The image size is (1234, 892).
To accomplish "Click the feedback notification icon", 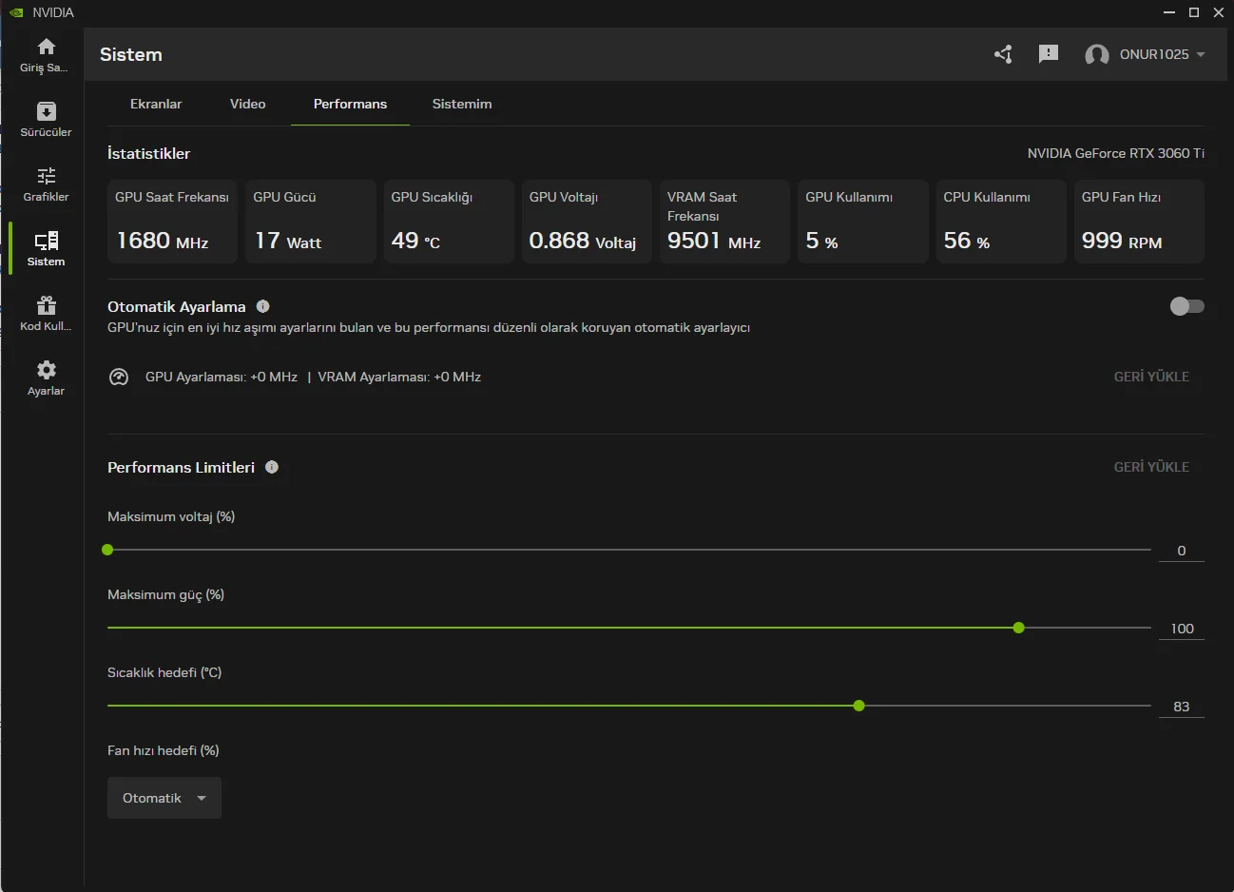I will click(1049, 54).
